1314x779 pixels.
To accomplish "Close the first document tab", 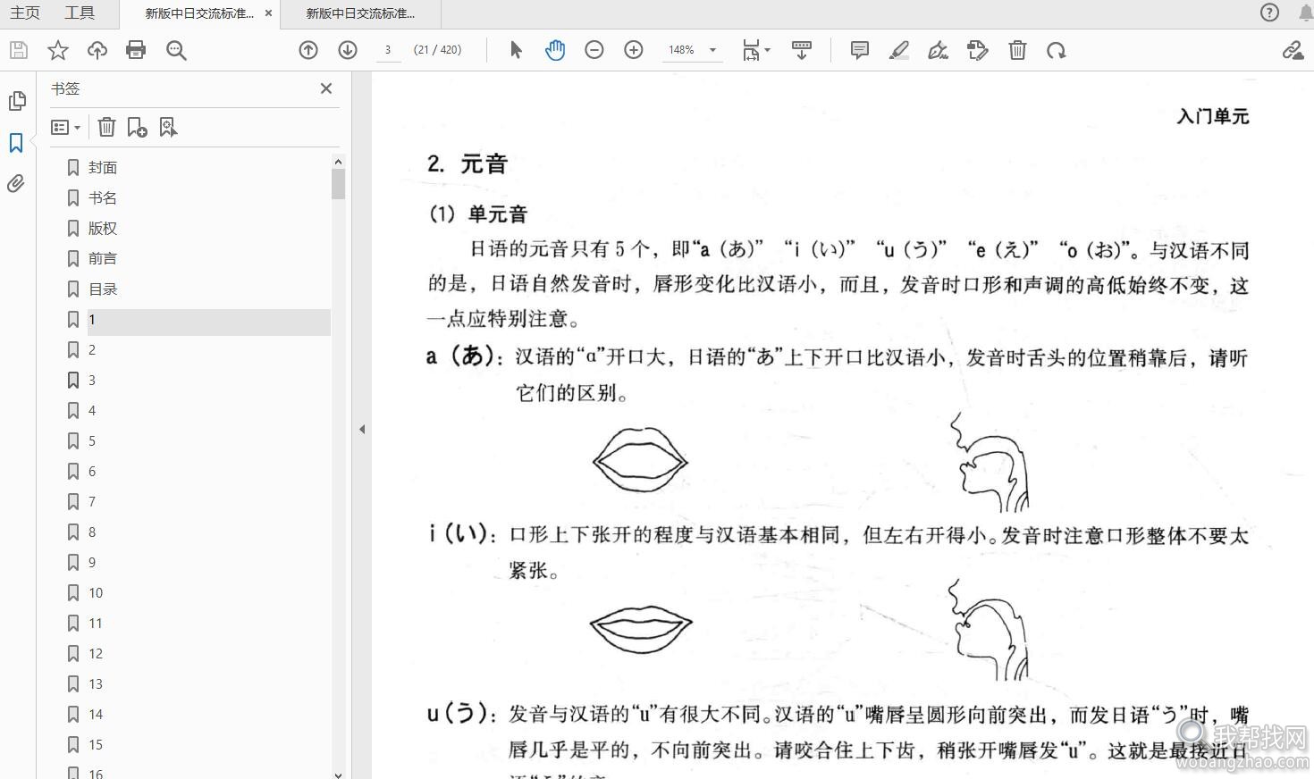I will tap(268, 13).
